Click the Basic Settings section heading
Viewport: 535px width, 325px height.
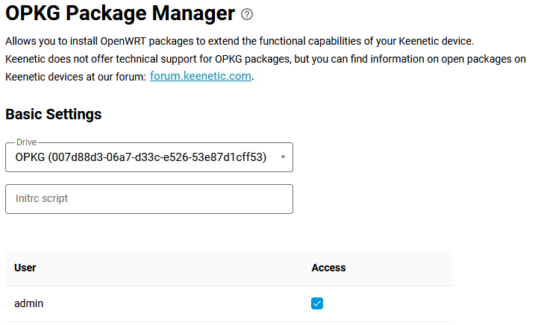(54, 114)
